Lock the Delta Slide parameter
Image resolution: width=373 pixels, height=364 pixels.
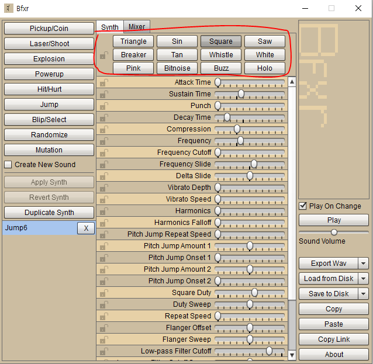coord(103,176)
